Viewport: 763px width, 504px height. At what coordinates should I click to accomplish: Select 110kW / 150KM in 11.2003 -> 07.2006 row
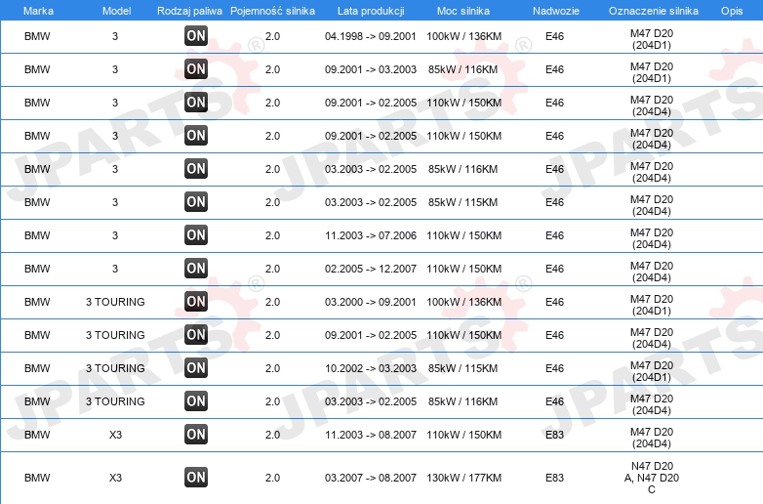click(x=463, y=235)
